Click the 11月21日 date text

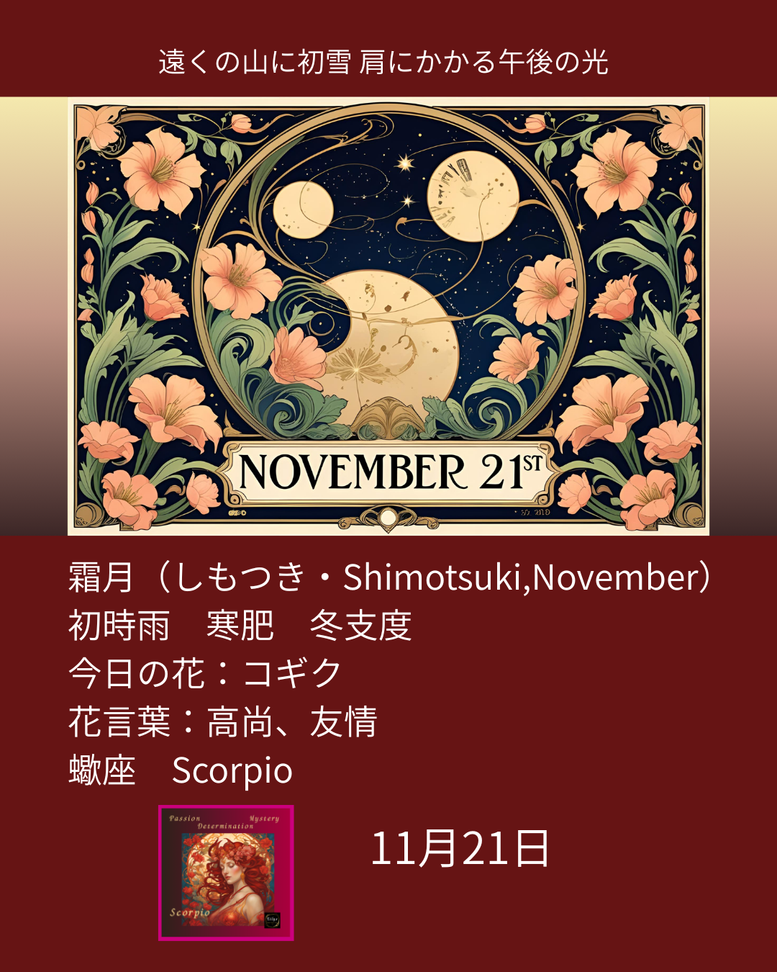[x=460, y=848]
